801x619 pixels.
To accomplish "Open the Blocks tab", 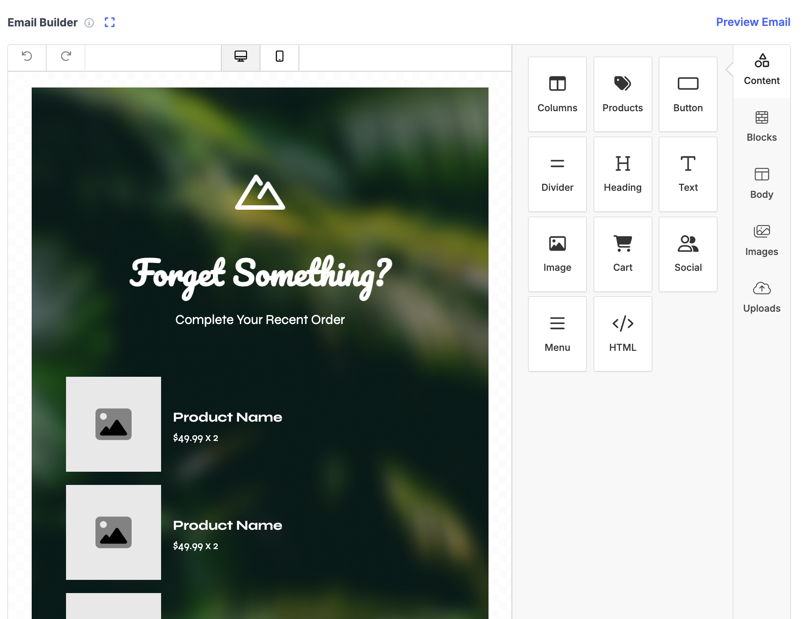I will [762, 127].
